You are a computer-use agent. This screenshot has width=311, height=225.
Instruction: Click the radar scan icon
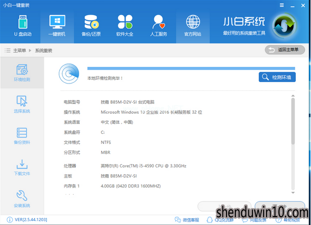(69, 74)
